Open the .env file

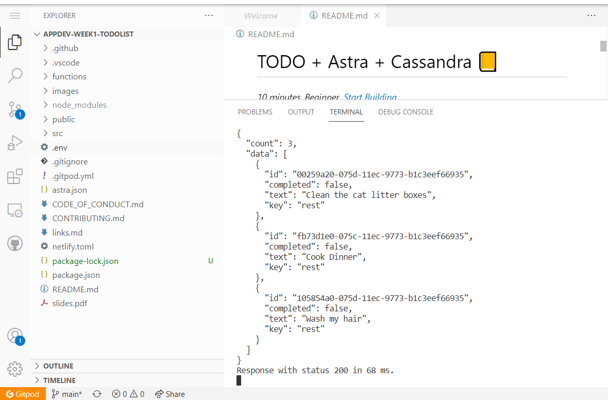[x=127, y=147]
